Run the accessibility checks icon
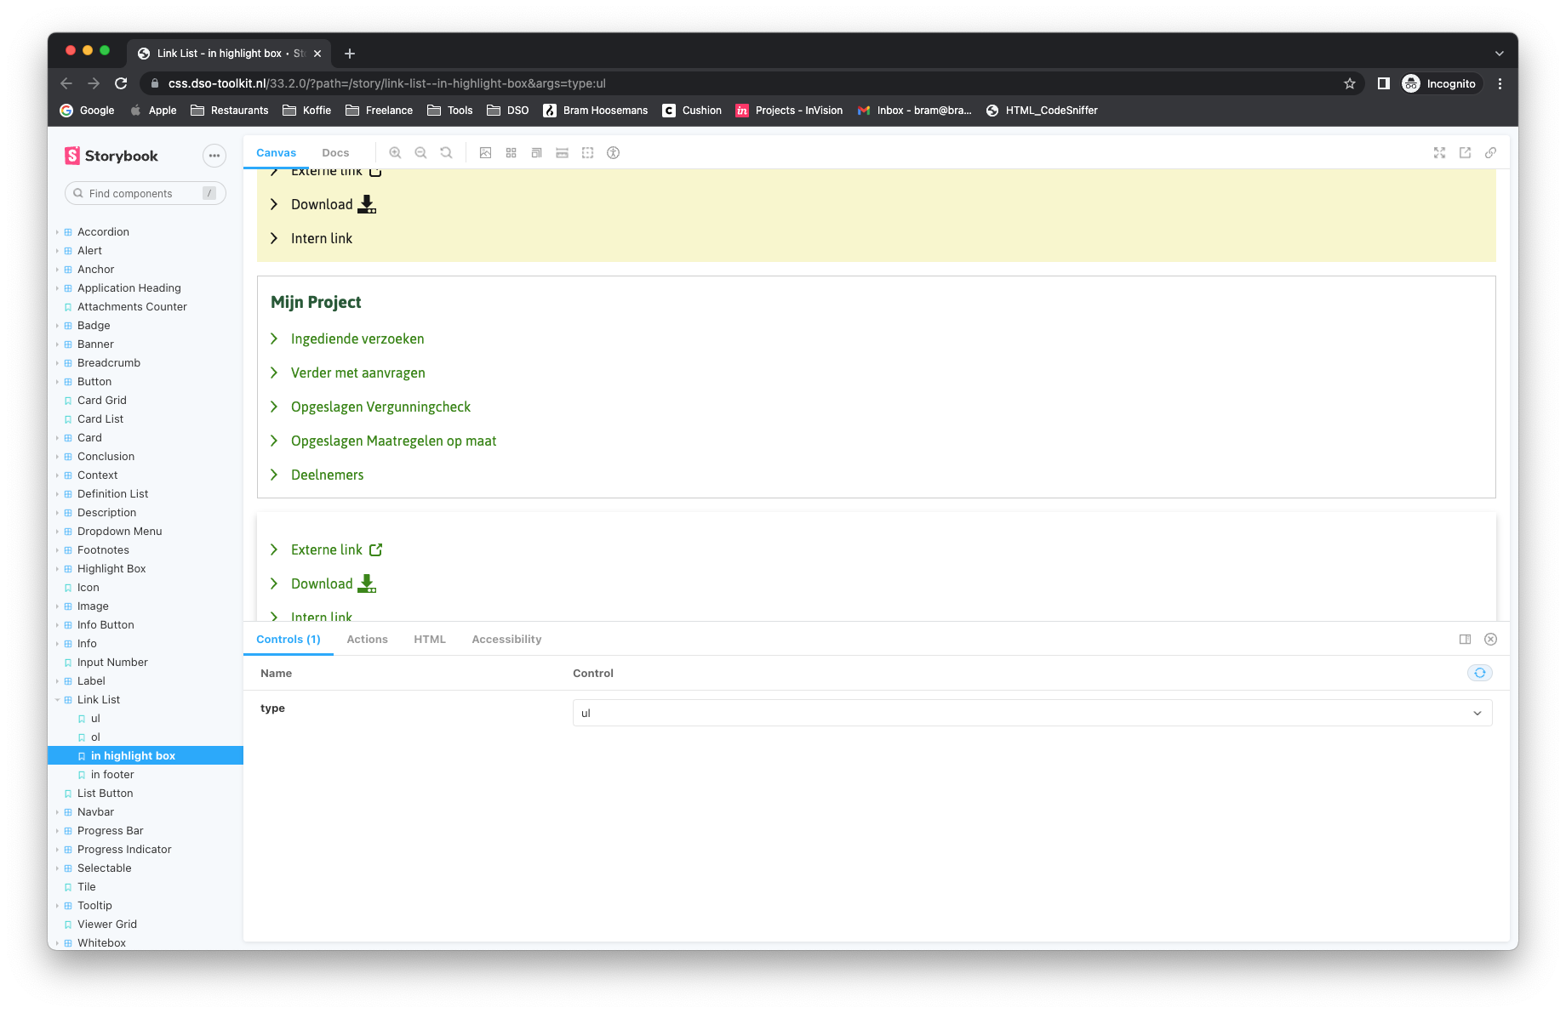1566x1013 pixels. pyautogui.click(x=613, y=152)
